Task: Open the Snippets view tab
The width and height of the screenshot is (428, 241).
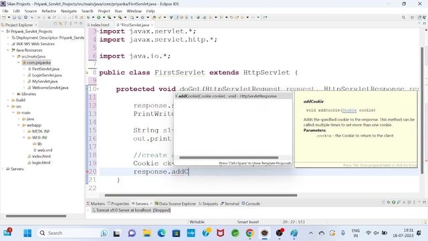Action: coord(208,204)
